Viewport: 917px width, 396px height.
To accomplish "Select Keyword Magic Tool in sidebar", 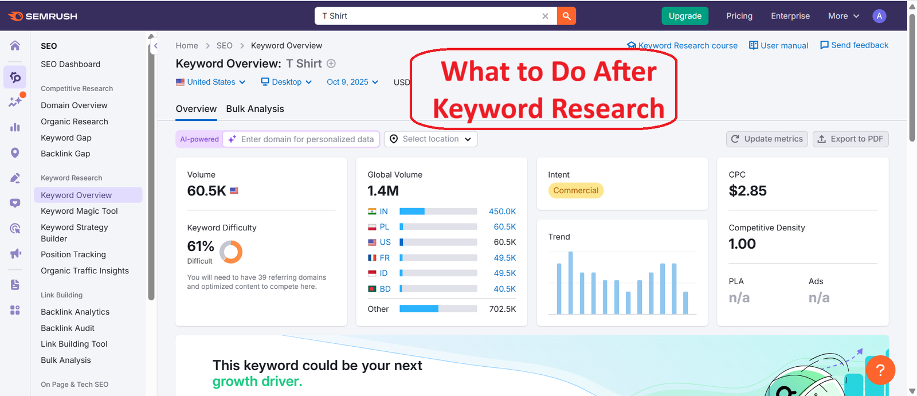I will [79, 211].
